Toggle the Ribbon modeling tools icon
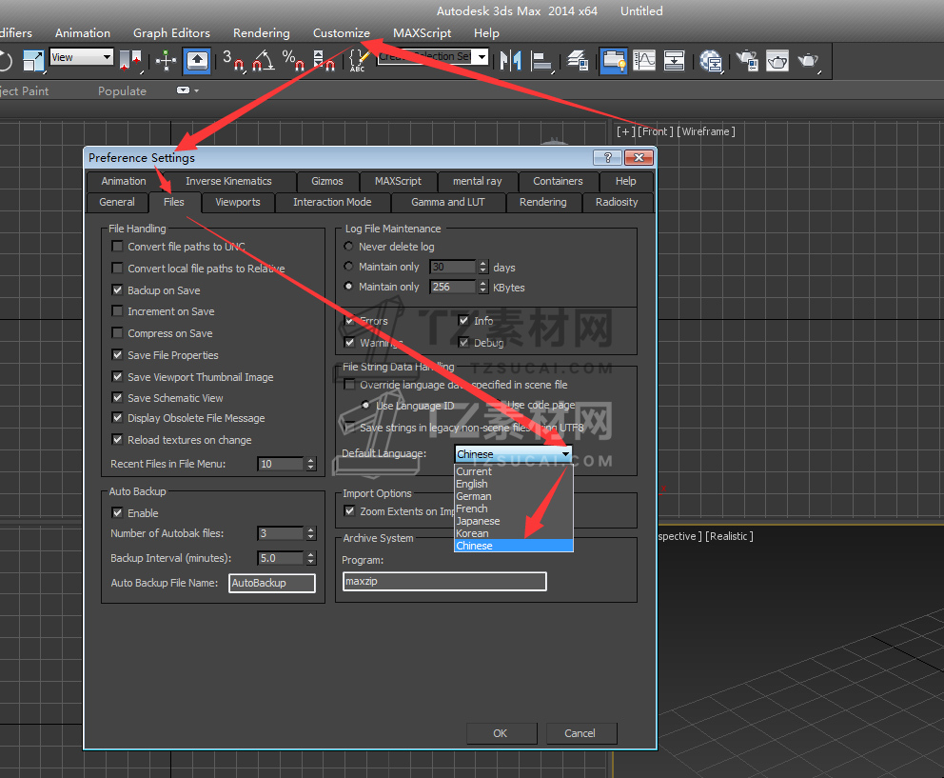Viewport: 944px width, 778px height. [x=614, y=60]
